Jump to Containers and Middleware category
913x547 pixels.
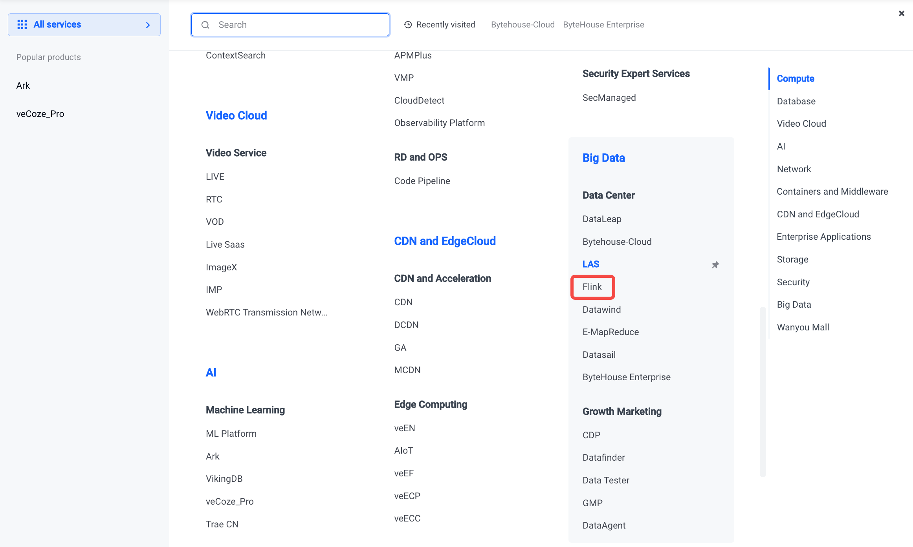(x=832, y=191)
